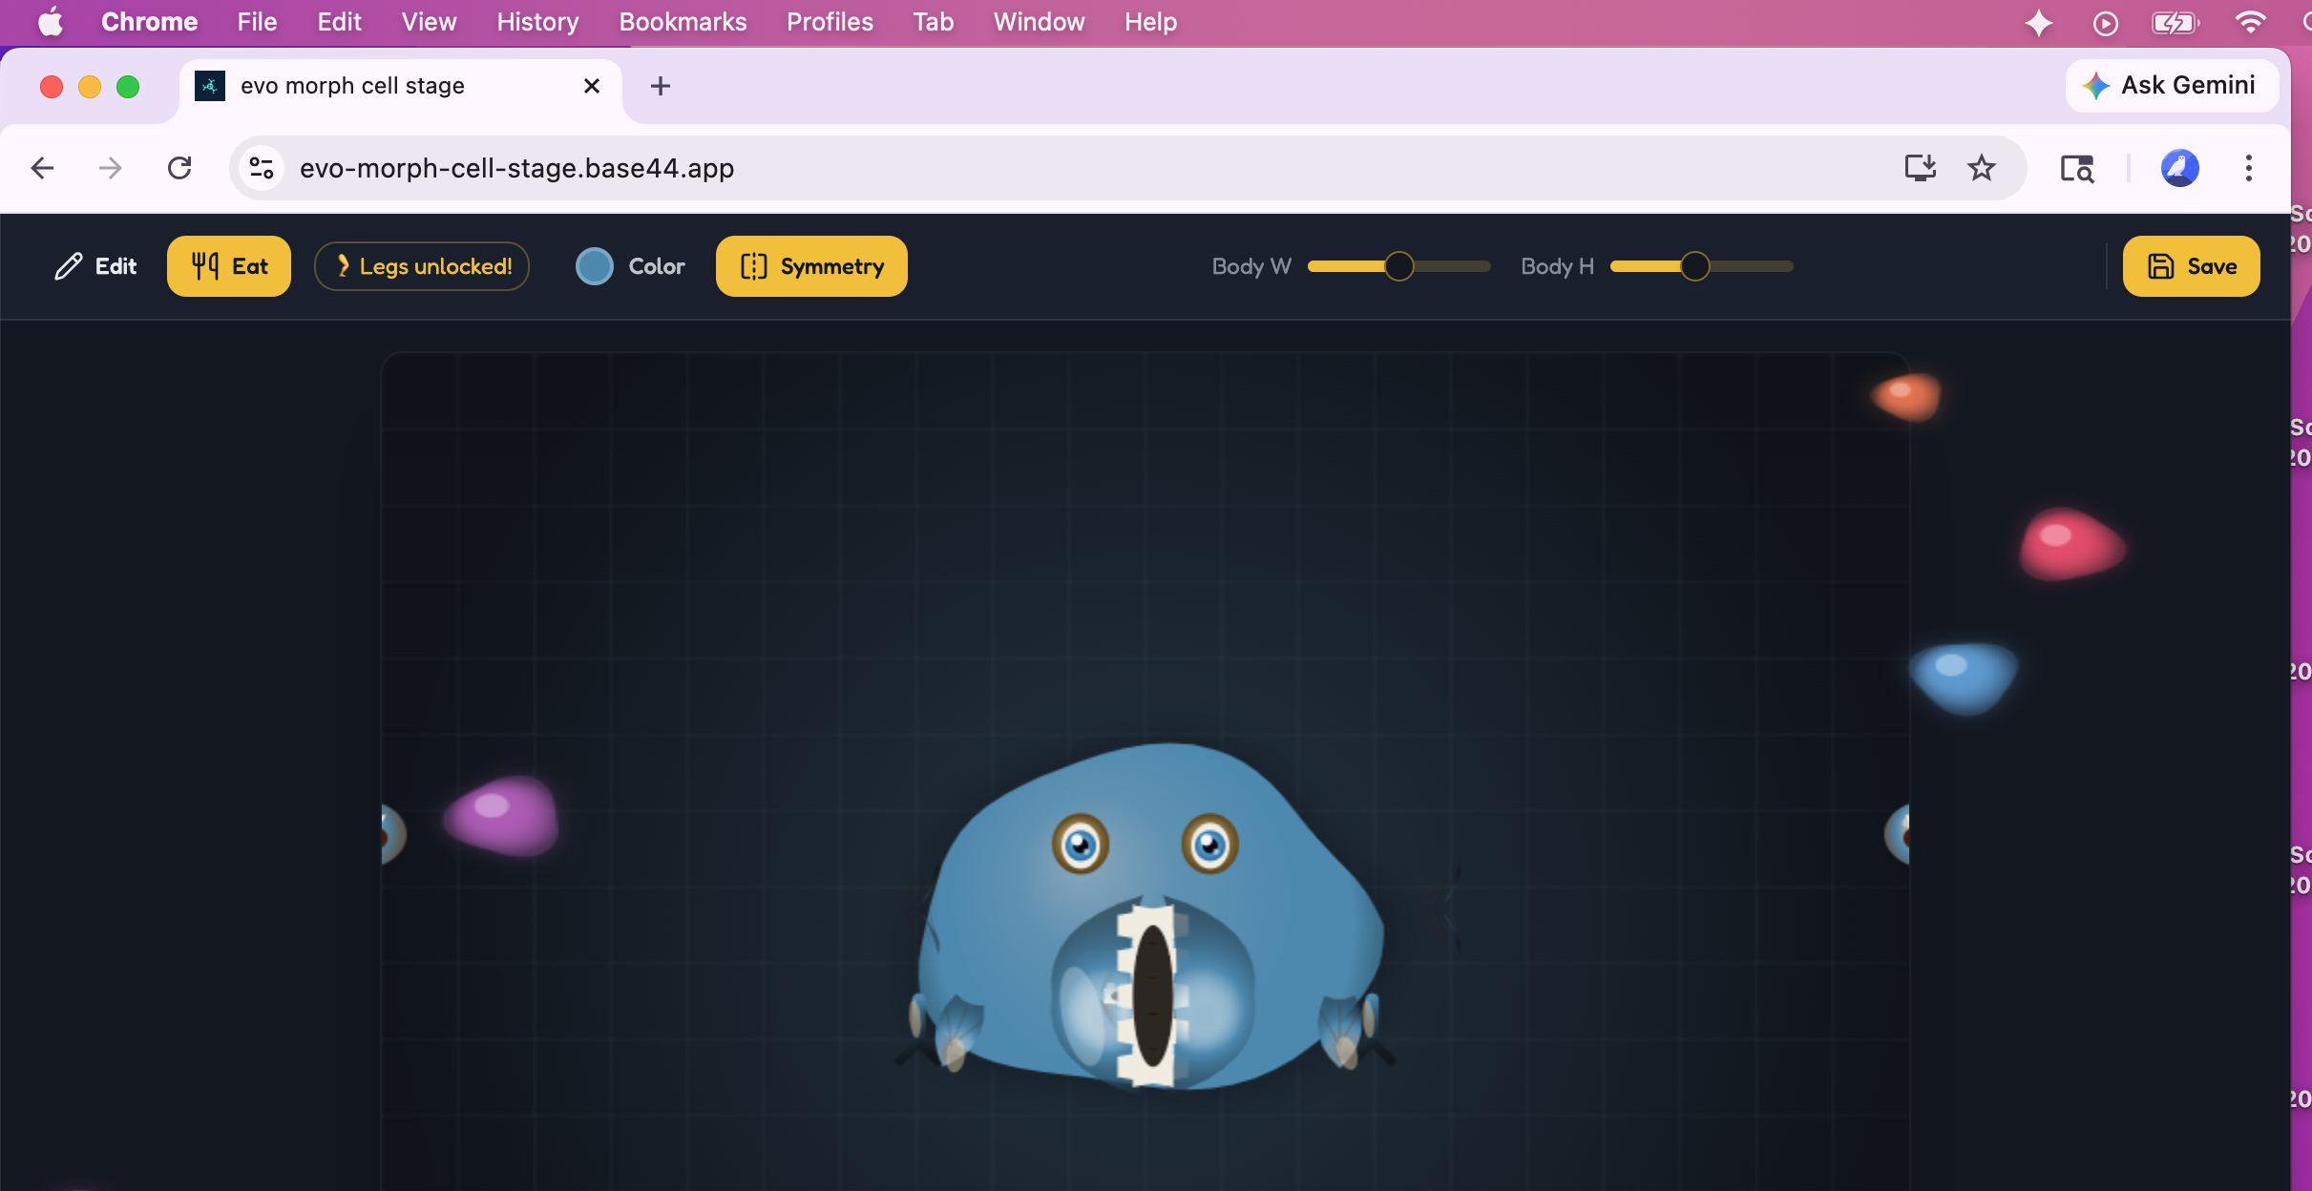Open the blue Color swatch picker
Image resolution: width=2312 pixels, height=1191 pixels.
click(x=595, y=266)
